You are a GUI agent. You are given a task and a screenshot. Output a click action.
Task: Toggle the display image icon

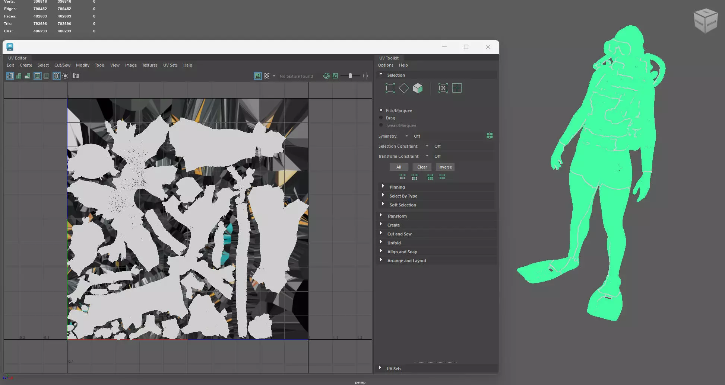258,76
